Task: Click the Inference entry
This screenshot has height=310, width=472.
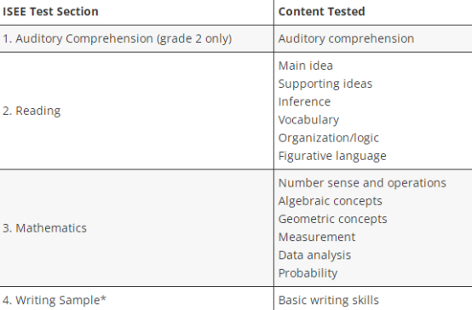Action: (x=304, y=101)
